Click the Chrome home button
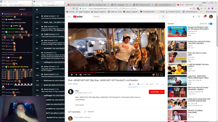Image resolution: width=218 pixels, height=122 pixels. [77, 8]
